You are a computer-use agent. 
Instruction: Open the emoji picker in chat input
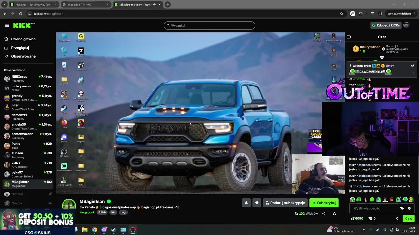[409, 208]
